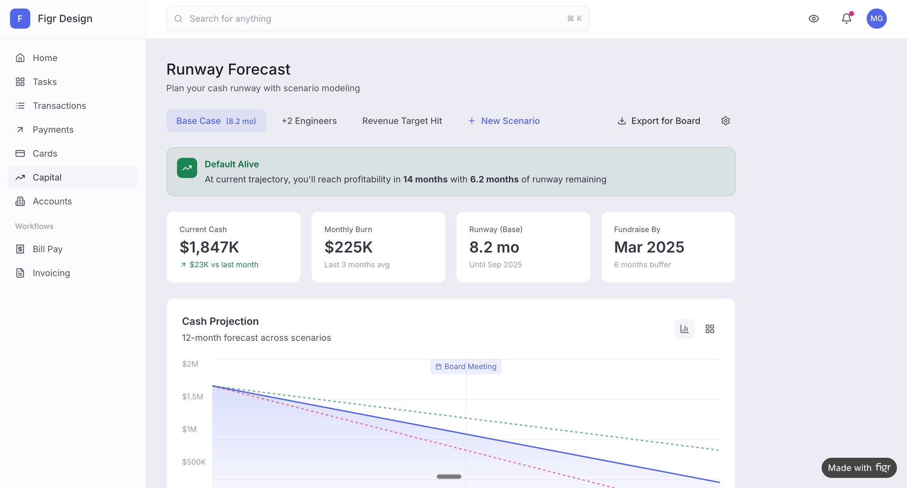Viewport: 907px width, 488px height.
Task: Click the Search for anything field
Action: click(x=377, y=19)
